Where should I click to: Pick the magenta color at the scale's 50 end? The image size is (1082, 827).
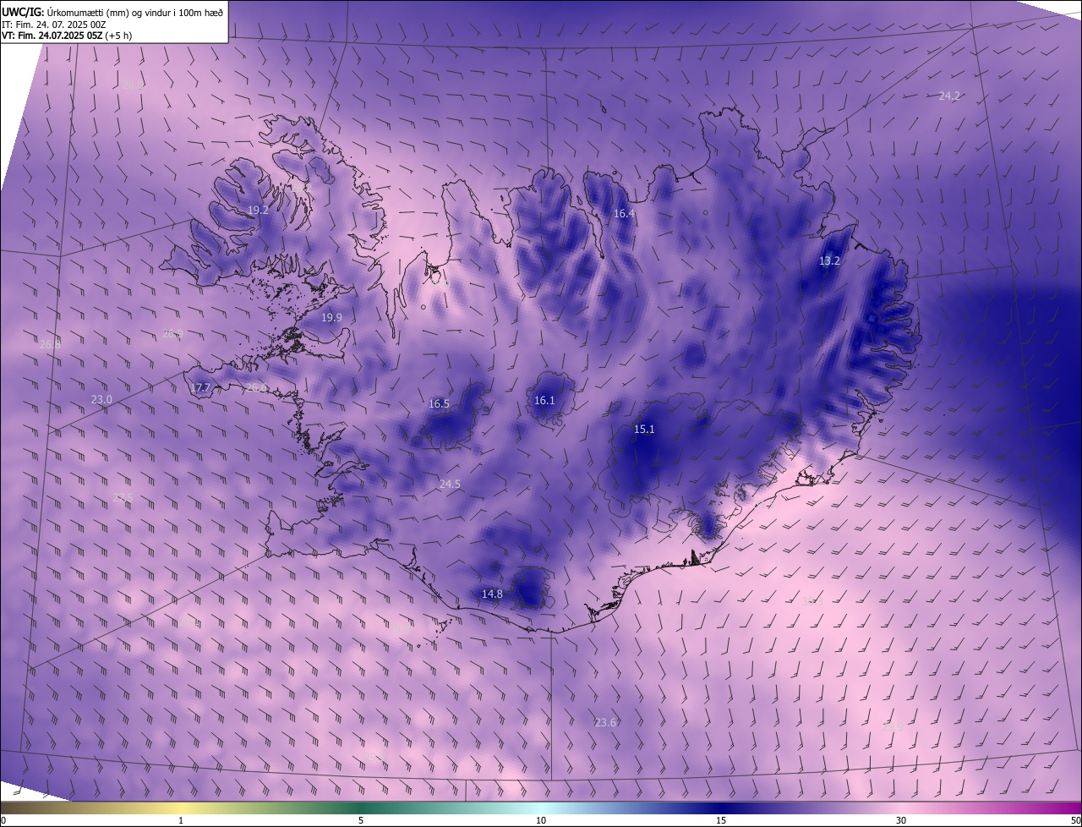point(1076,808)
